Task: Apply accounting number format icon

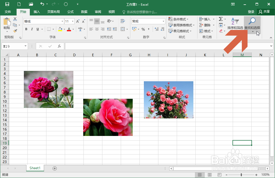Action: tap(134, 29)
